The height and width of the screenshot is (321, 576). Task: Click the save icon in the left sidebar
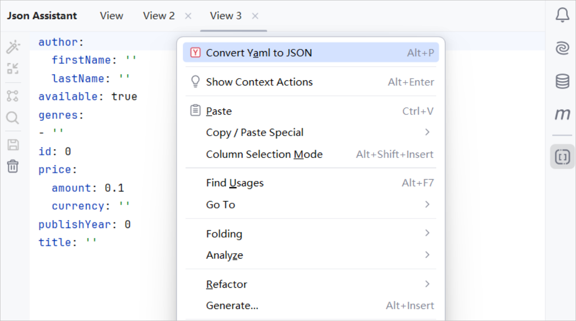point(13,144)
